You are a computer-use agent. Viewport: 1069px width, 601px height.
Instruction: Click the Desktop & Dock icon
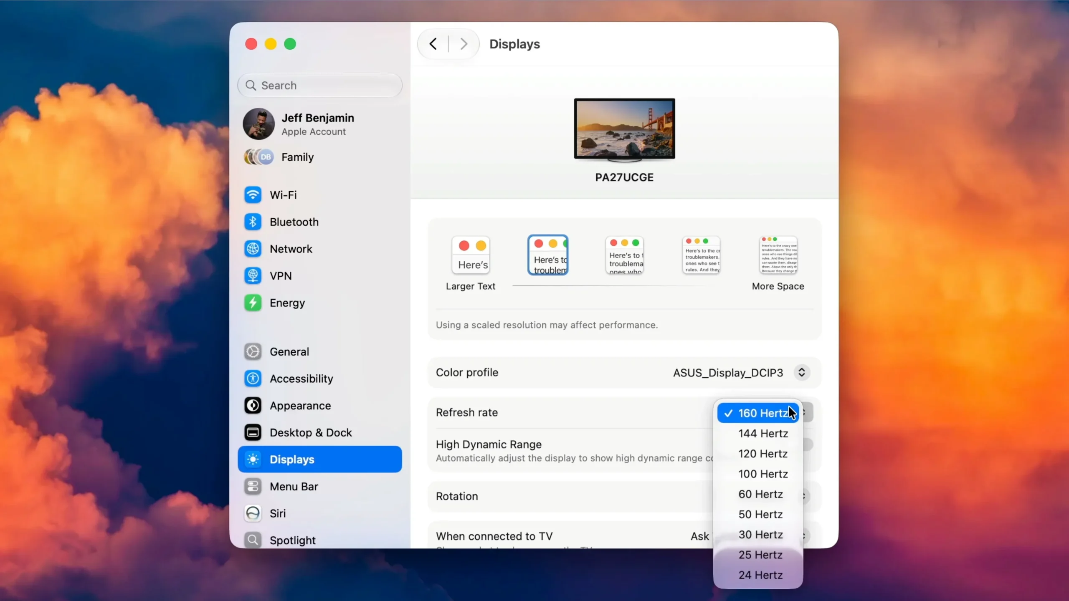(253, 432)
